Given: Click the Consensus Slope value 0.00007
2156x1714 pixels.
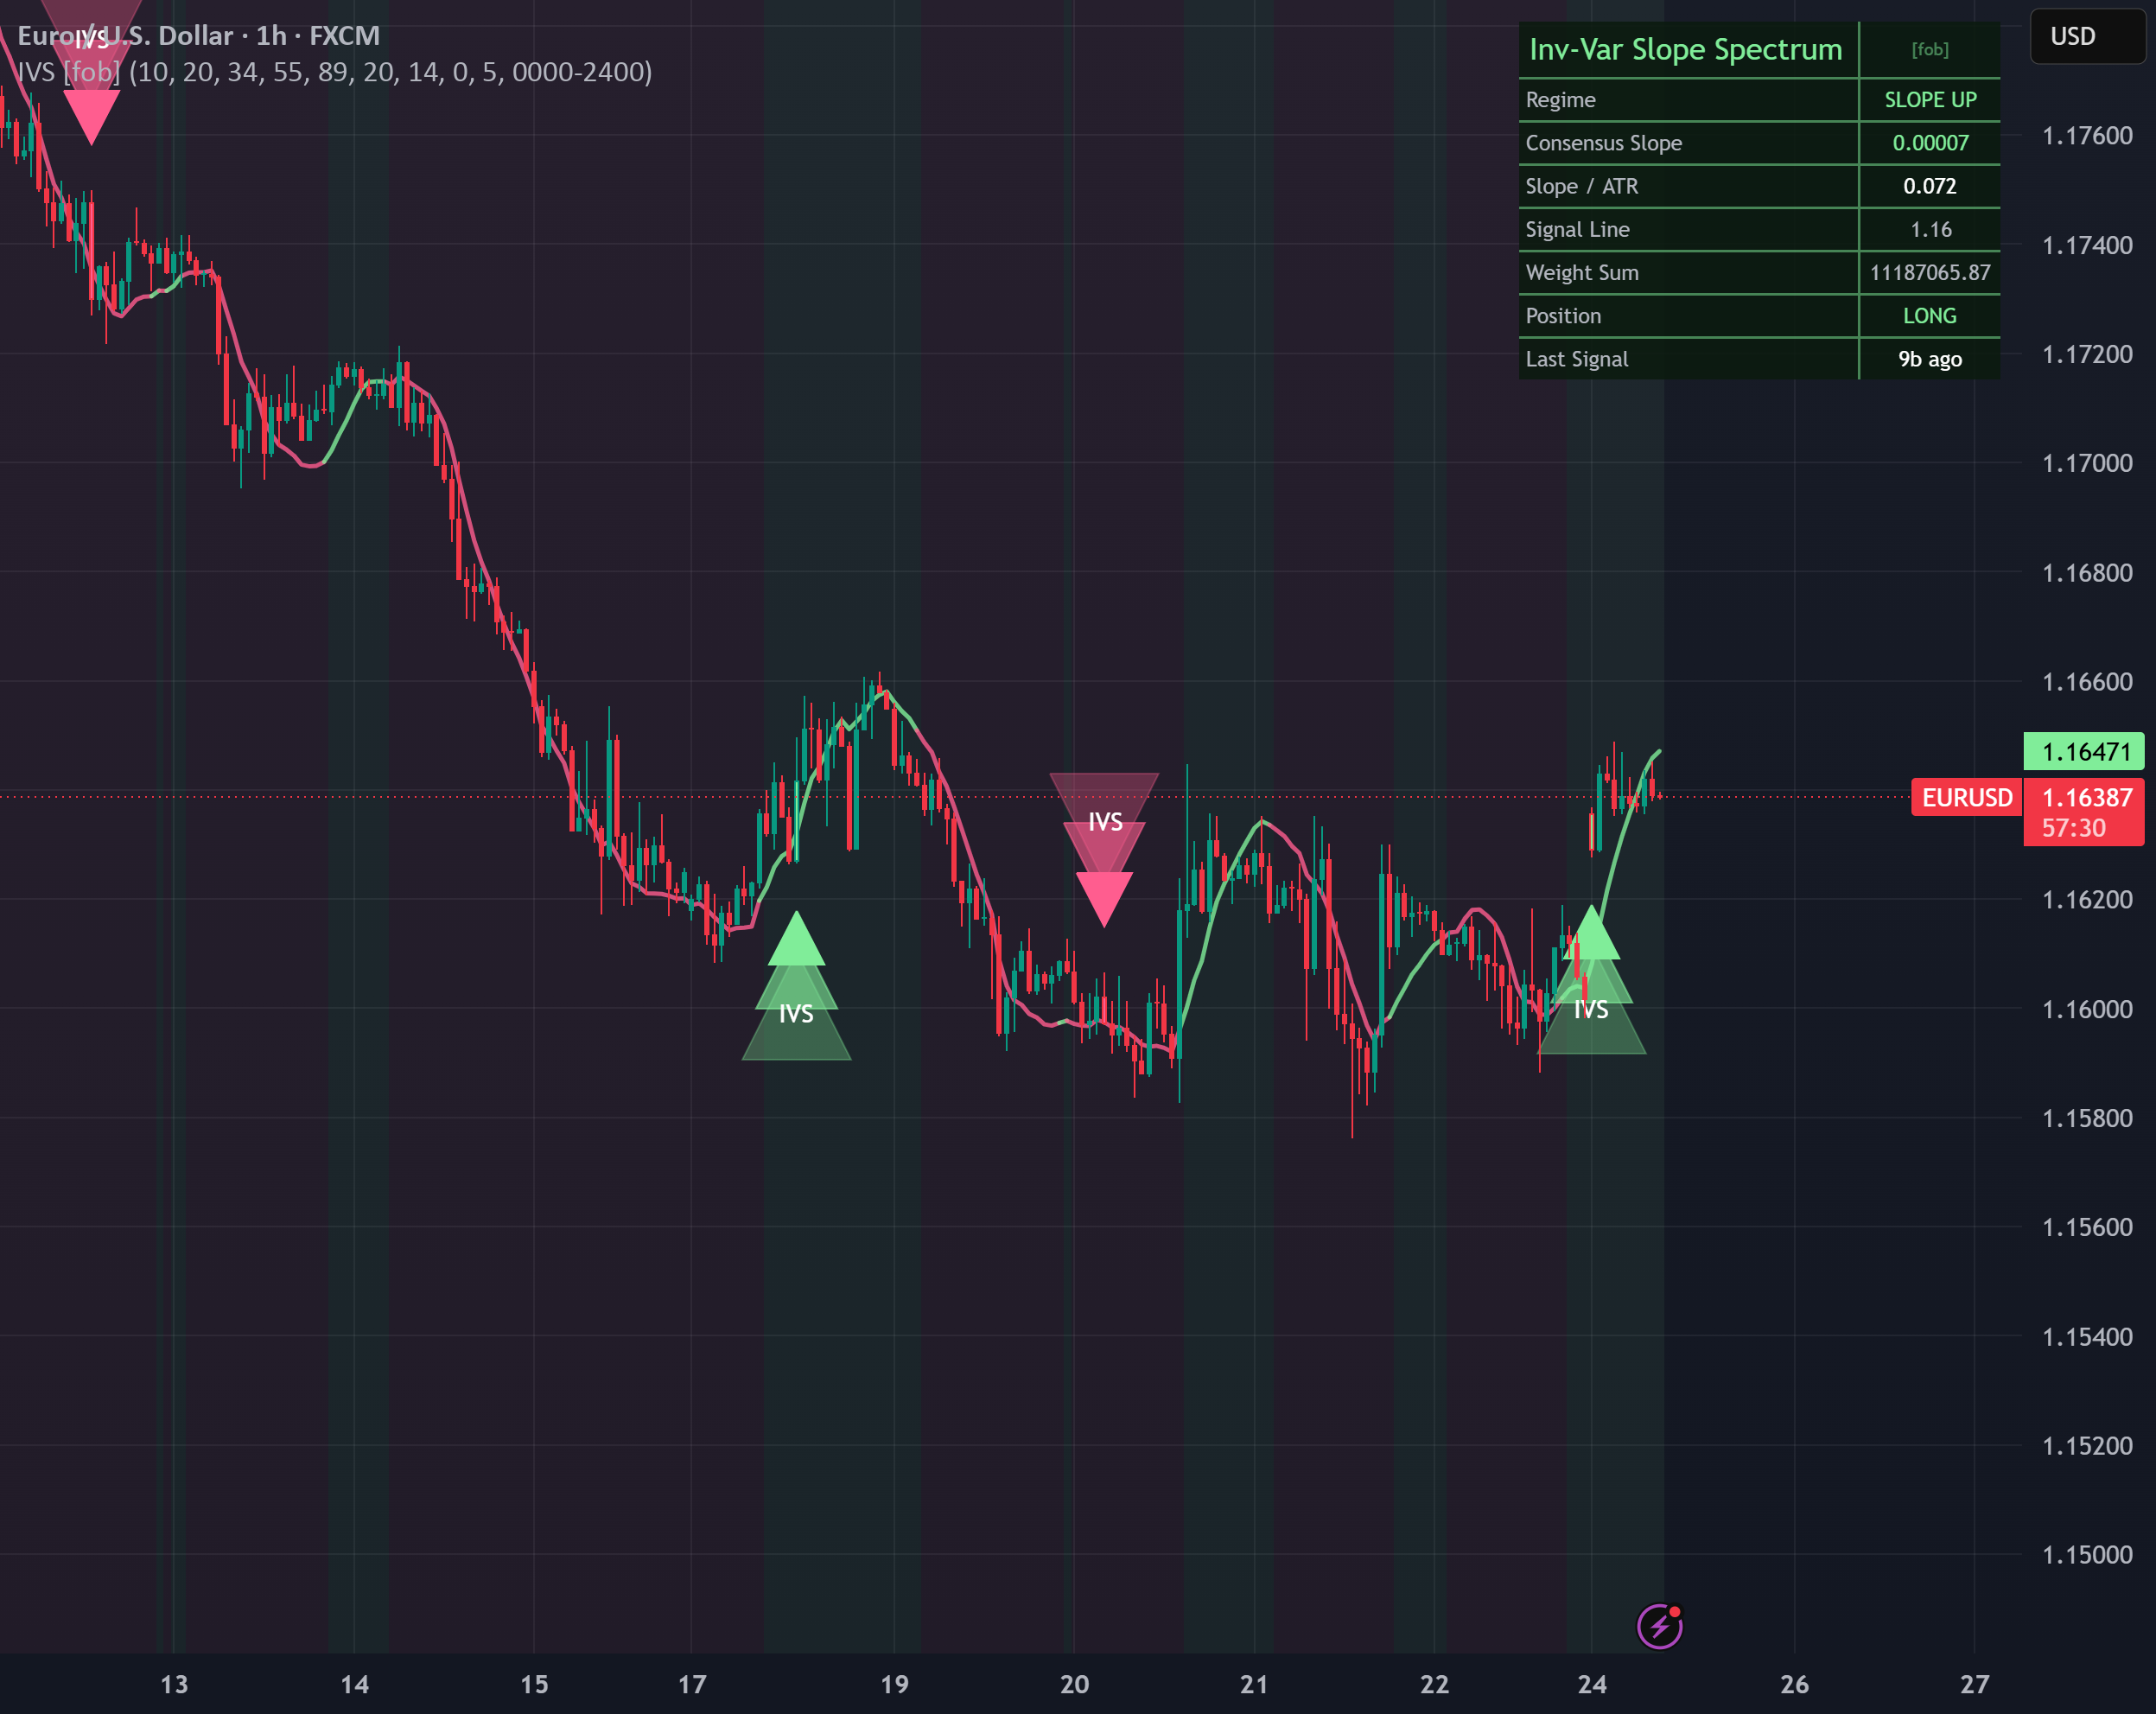Looking at the screenshot, I should click(1930, 143).
